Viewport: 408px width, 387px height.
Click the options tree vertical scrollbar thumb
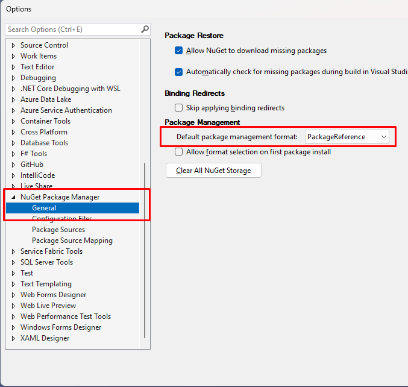145,250
